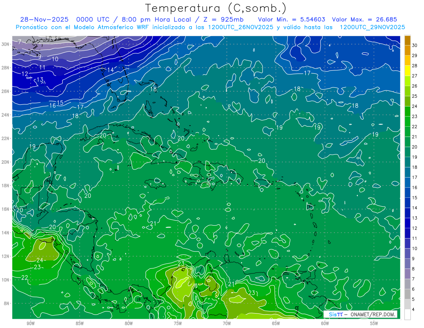Click the legend scale value '8'
Screen dimensions: 424x328
pyautogui.click(x=413, y=269)
